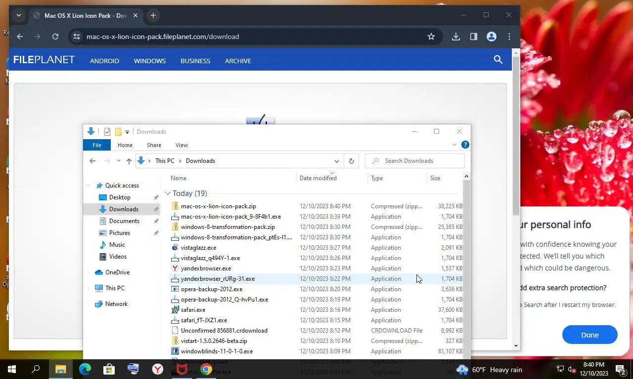Go back in Chrome browser
This screenshot has width=633, height=379.
20,37
